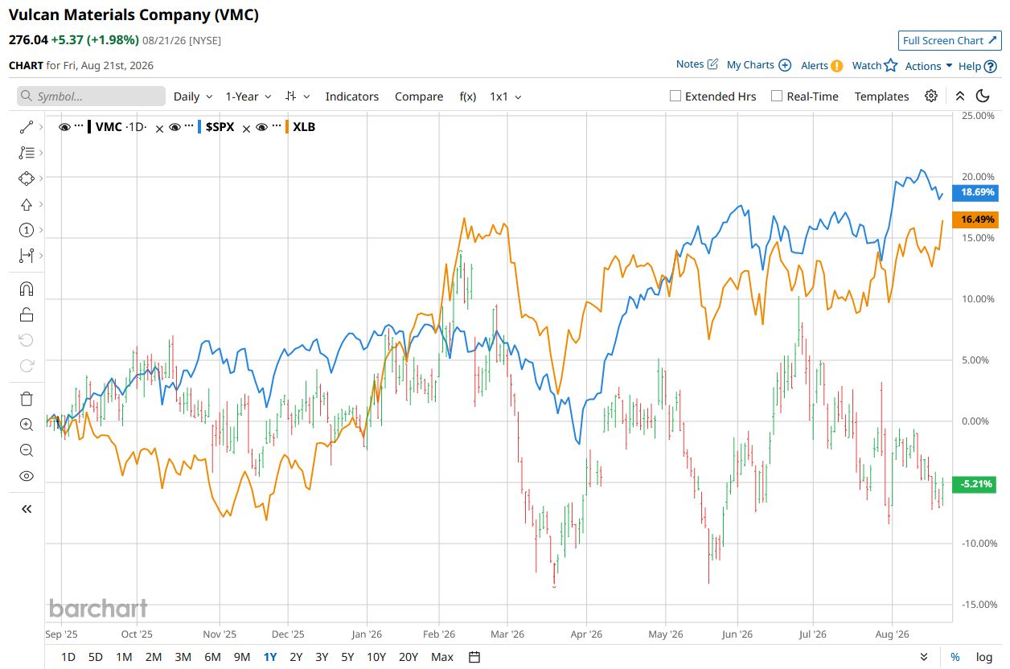Image resolution: width=1010 pixels, height=669 pixels.
Task: Select the trend line drawing tool
Action: click(26, 126)
